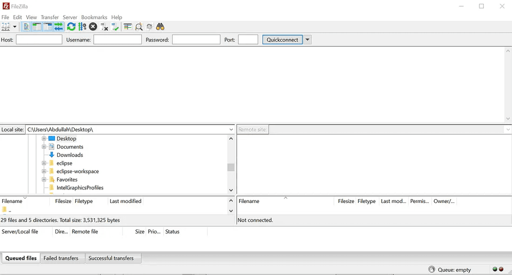Open parent directory '..' entry
This screenshot has width=512, height=275.
coord(7,210)
